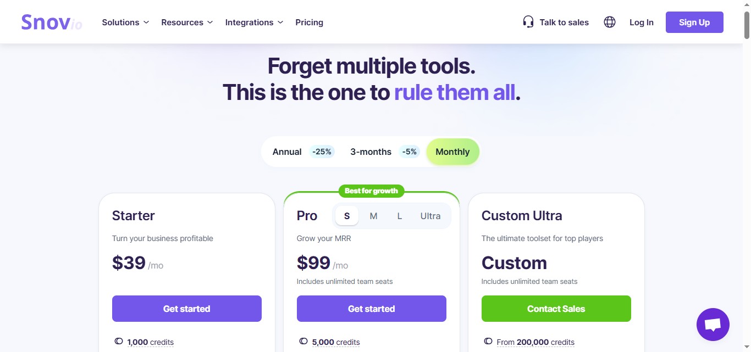751x352 pixels.
Task: Choose the M size for the Pro plan
Action: pos(373,216)
